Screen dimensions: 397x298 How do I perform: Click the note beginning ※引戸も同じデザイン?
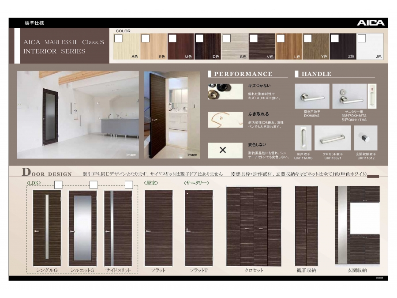pyautogui.click(x=153, y=174)
